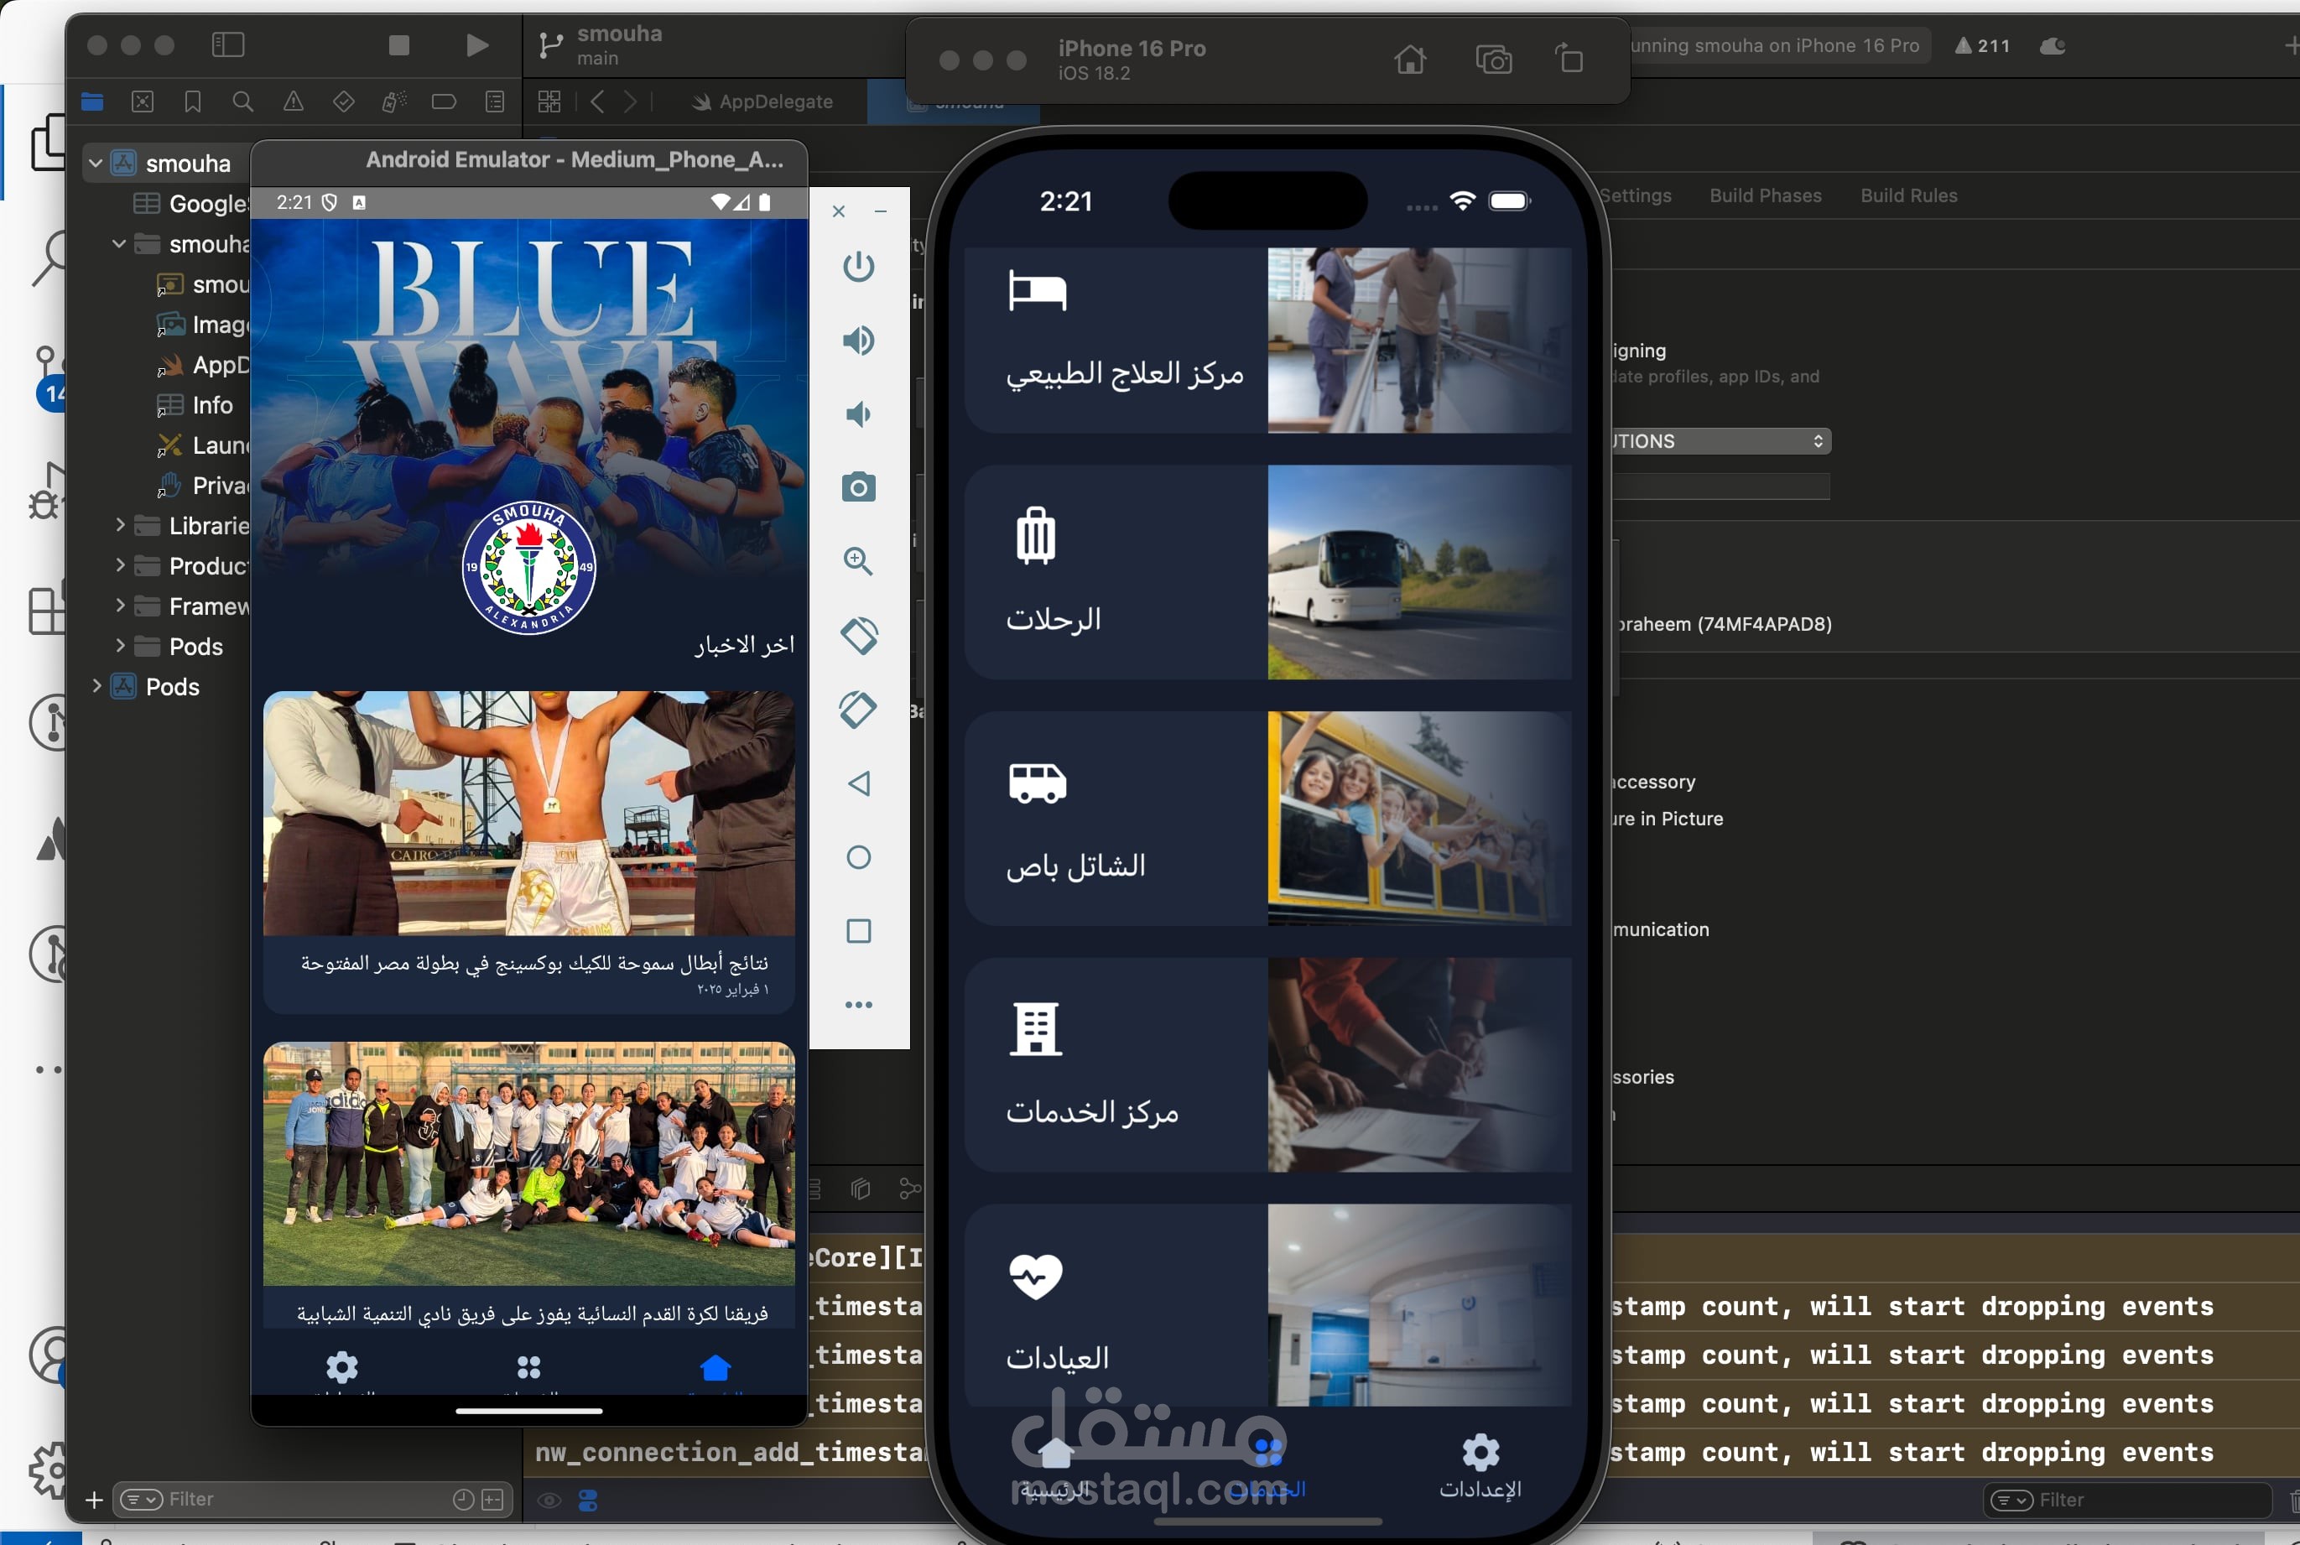This screenshot has height=1545, width=2300.
Task: Open the services center card
Action: 1267,1065
